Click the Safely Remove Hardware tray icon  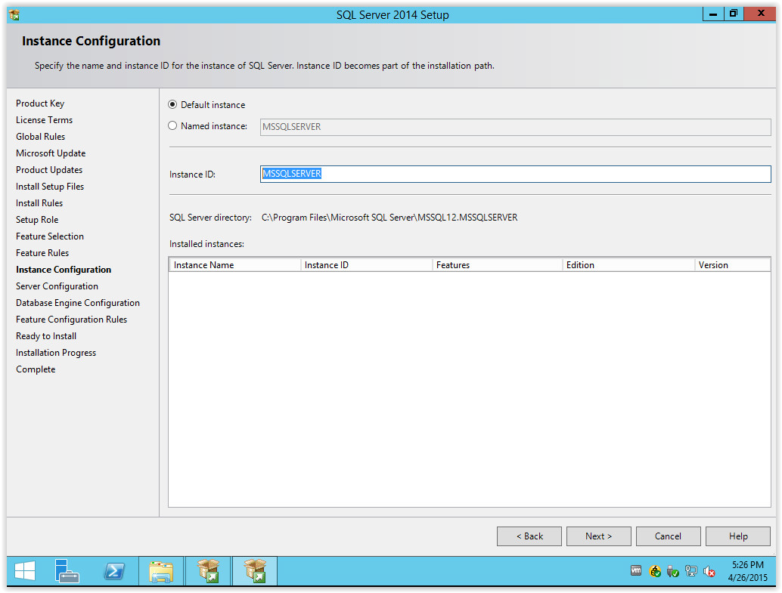(x=673, y=571)
